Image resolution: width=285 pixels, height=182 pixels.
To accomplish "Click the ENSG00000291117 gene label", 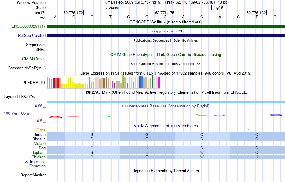I will (x=28, y=26).
